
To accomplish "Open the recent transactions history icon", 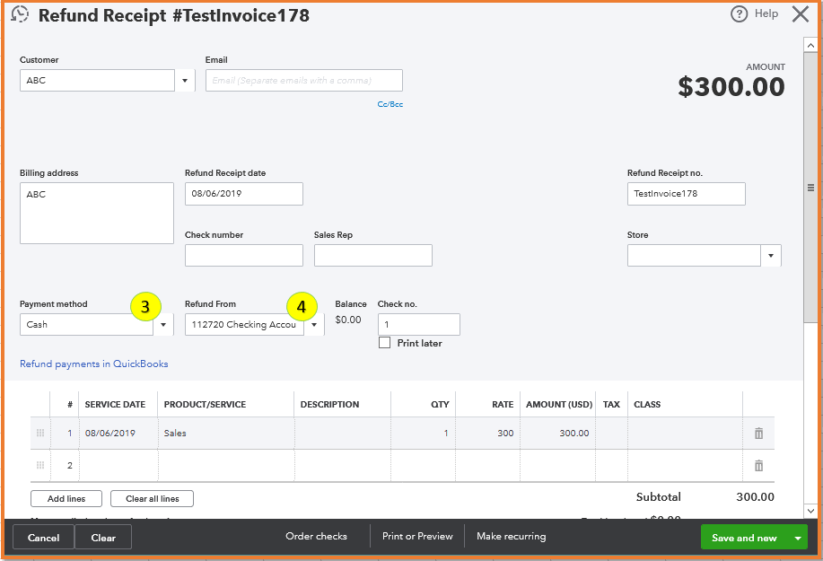I will click(x=20, y=15).
